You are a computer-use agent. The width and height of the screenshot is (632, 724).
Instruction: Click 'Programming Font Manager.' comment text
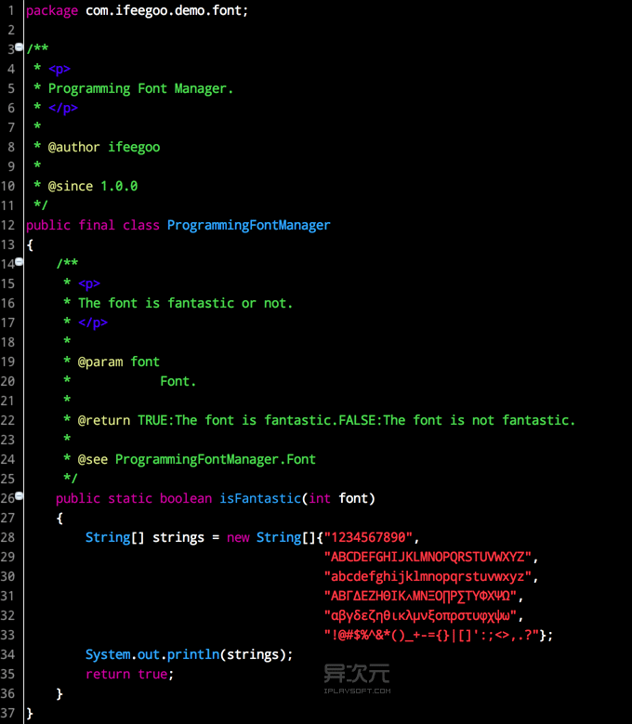(140, 88)
